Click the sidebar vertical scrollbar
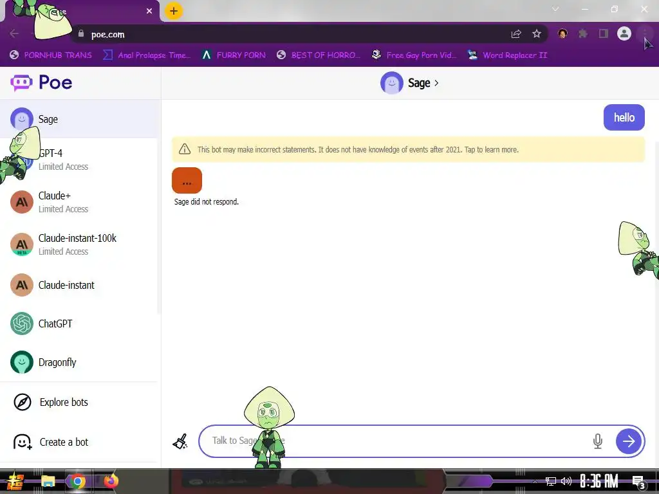659x494 pixels. click(159, 227)
